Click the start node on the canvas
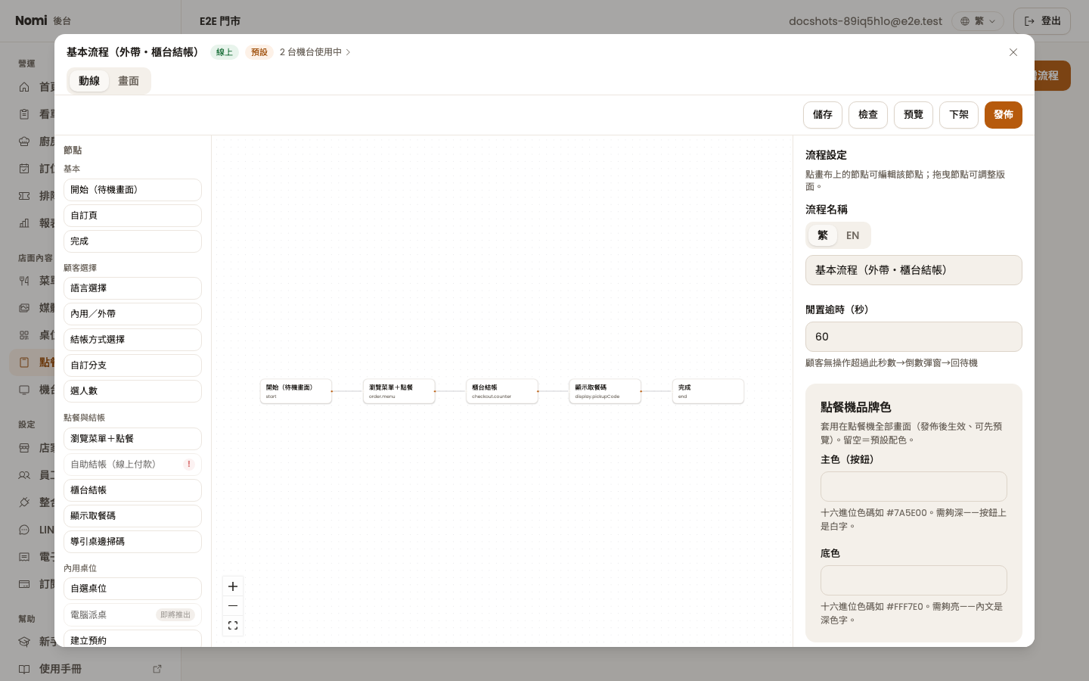The height and width of the screenshot is (681, 1089). point(296,391)
